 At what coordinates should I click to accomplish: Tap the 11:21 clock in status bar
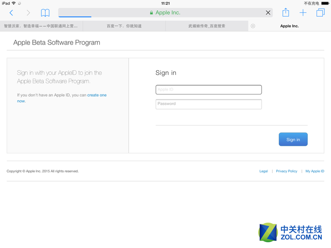pos(165,3)
